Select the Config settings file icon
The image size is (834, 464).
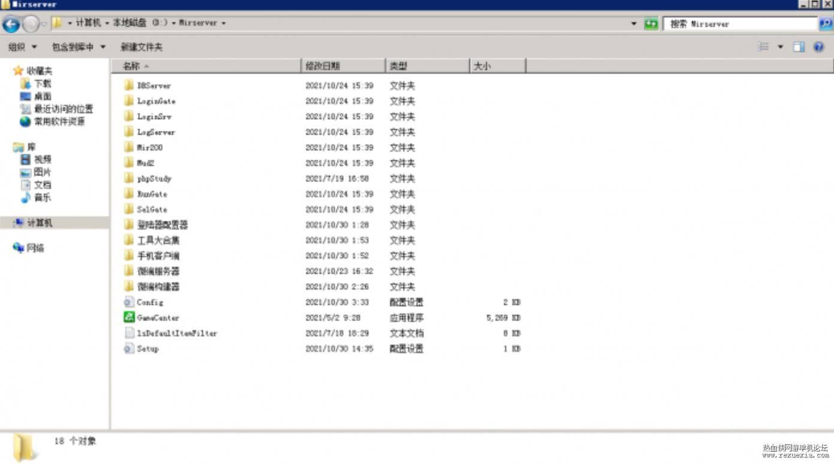[129, 302]
